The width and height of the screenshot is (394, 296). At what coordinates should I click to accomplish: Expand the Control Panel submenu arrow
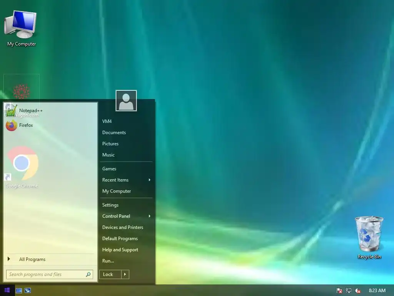150,216
